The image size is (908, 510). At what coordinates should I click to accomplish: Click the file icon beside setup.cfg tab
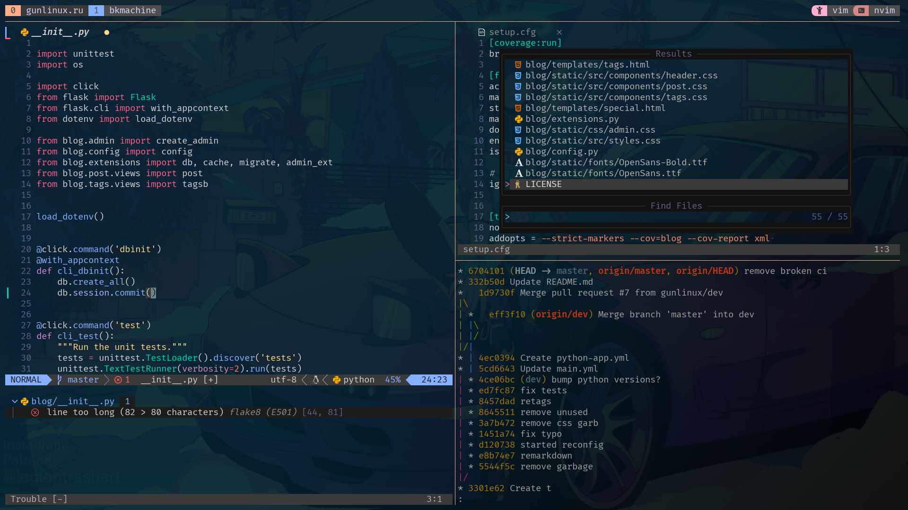point(481,32)
